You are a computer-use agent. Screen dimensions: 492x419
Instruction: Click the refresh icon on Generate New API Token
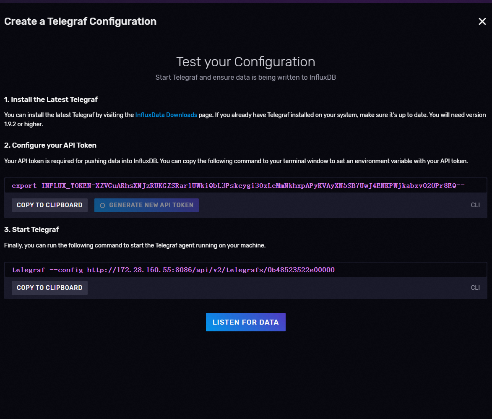click(102, 205)
